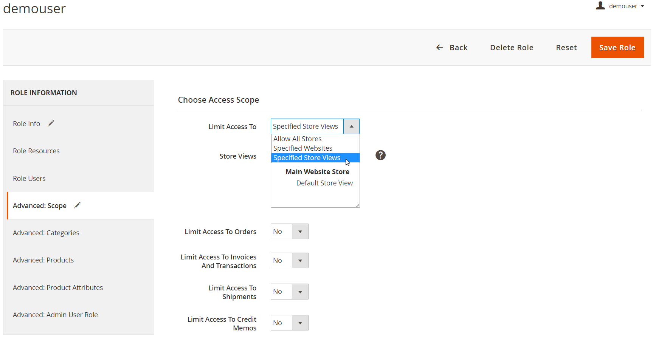Image resolution: width=653 pixels, height=338 pixels.
Task: Open Advanced: Products tab
Action: 43,260
